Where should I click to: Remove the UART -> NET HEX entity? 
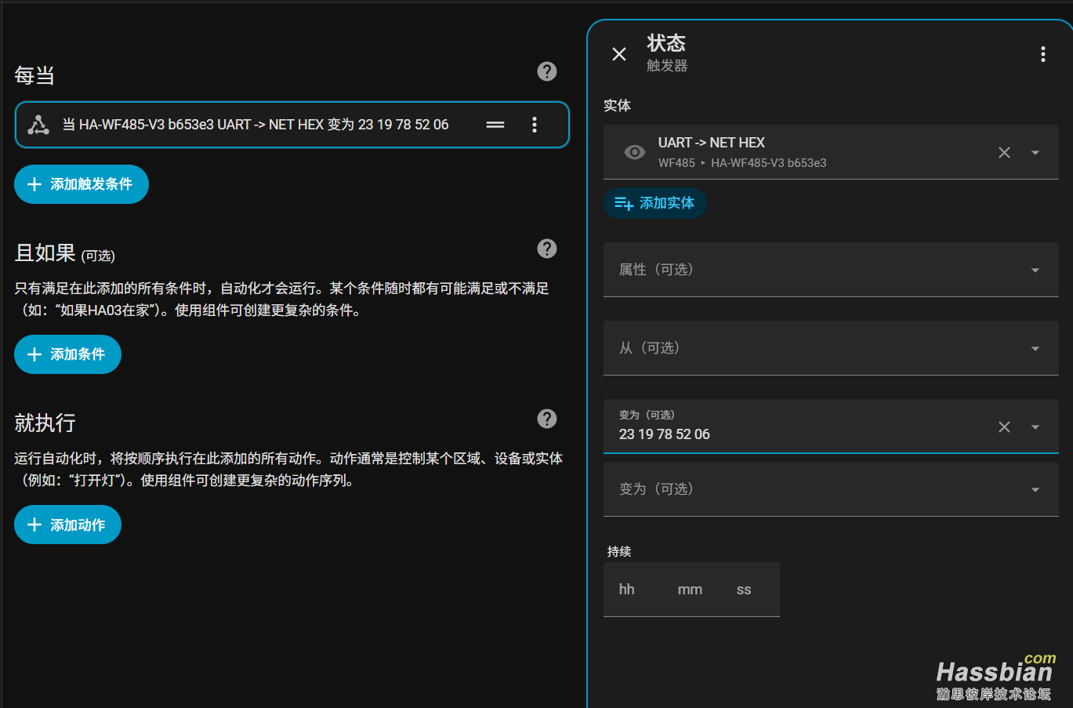[x=1004, y=152]
